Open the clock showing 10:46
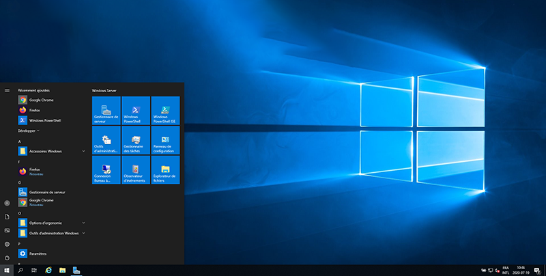This screenshot has height=276, width=546. 521,271
